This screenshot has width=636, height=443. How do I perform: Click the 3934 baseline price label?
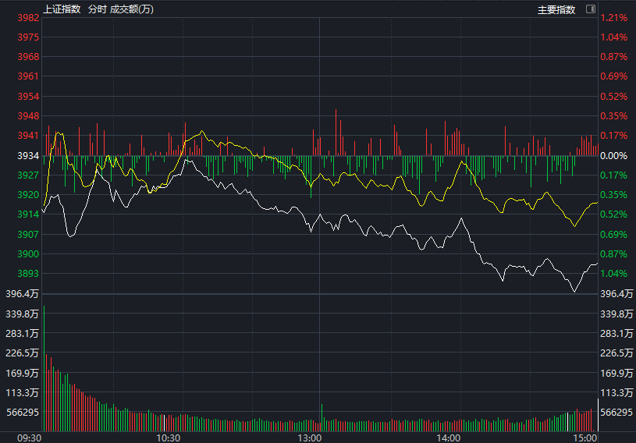point(27,156)
